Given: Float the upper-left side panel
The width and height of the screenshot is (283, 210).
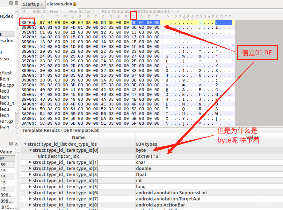Looking at the screenshot, I should coord(11,3).
